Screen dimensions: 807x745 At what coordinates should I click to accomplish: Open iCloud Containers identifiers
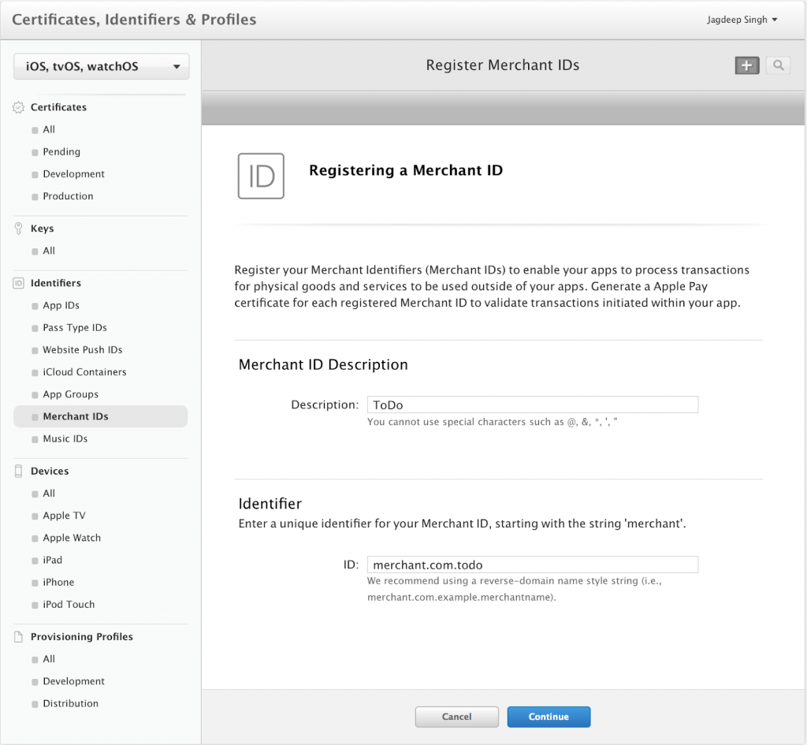click(x=84, y=372)
